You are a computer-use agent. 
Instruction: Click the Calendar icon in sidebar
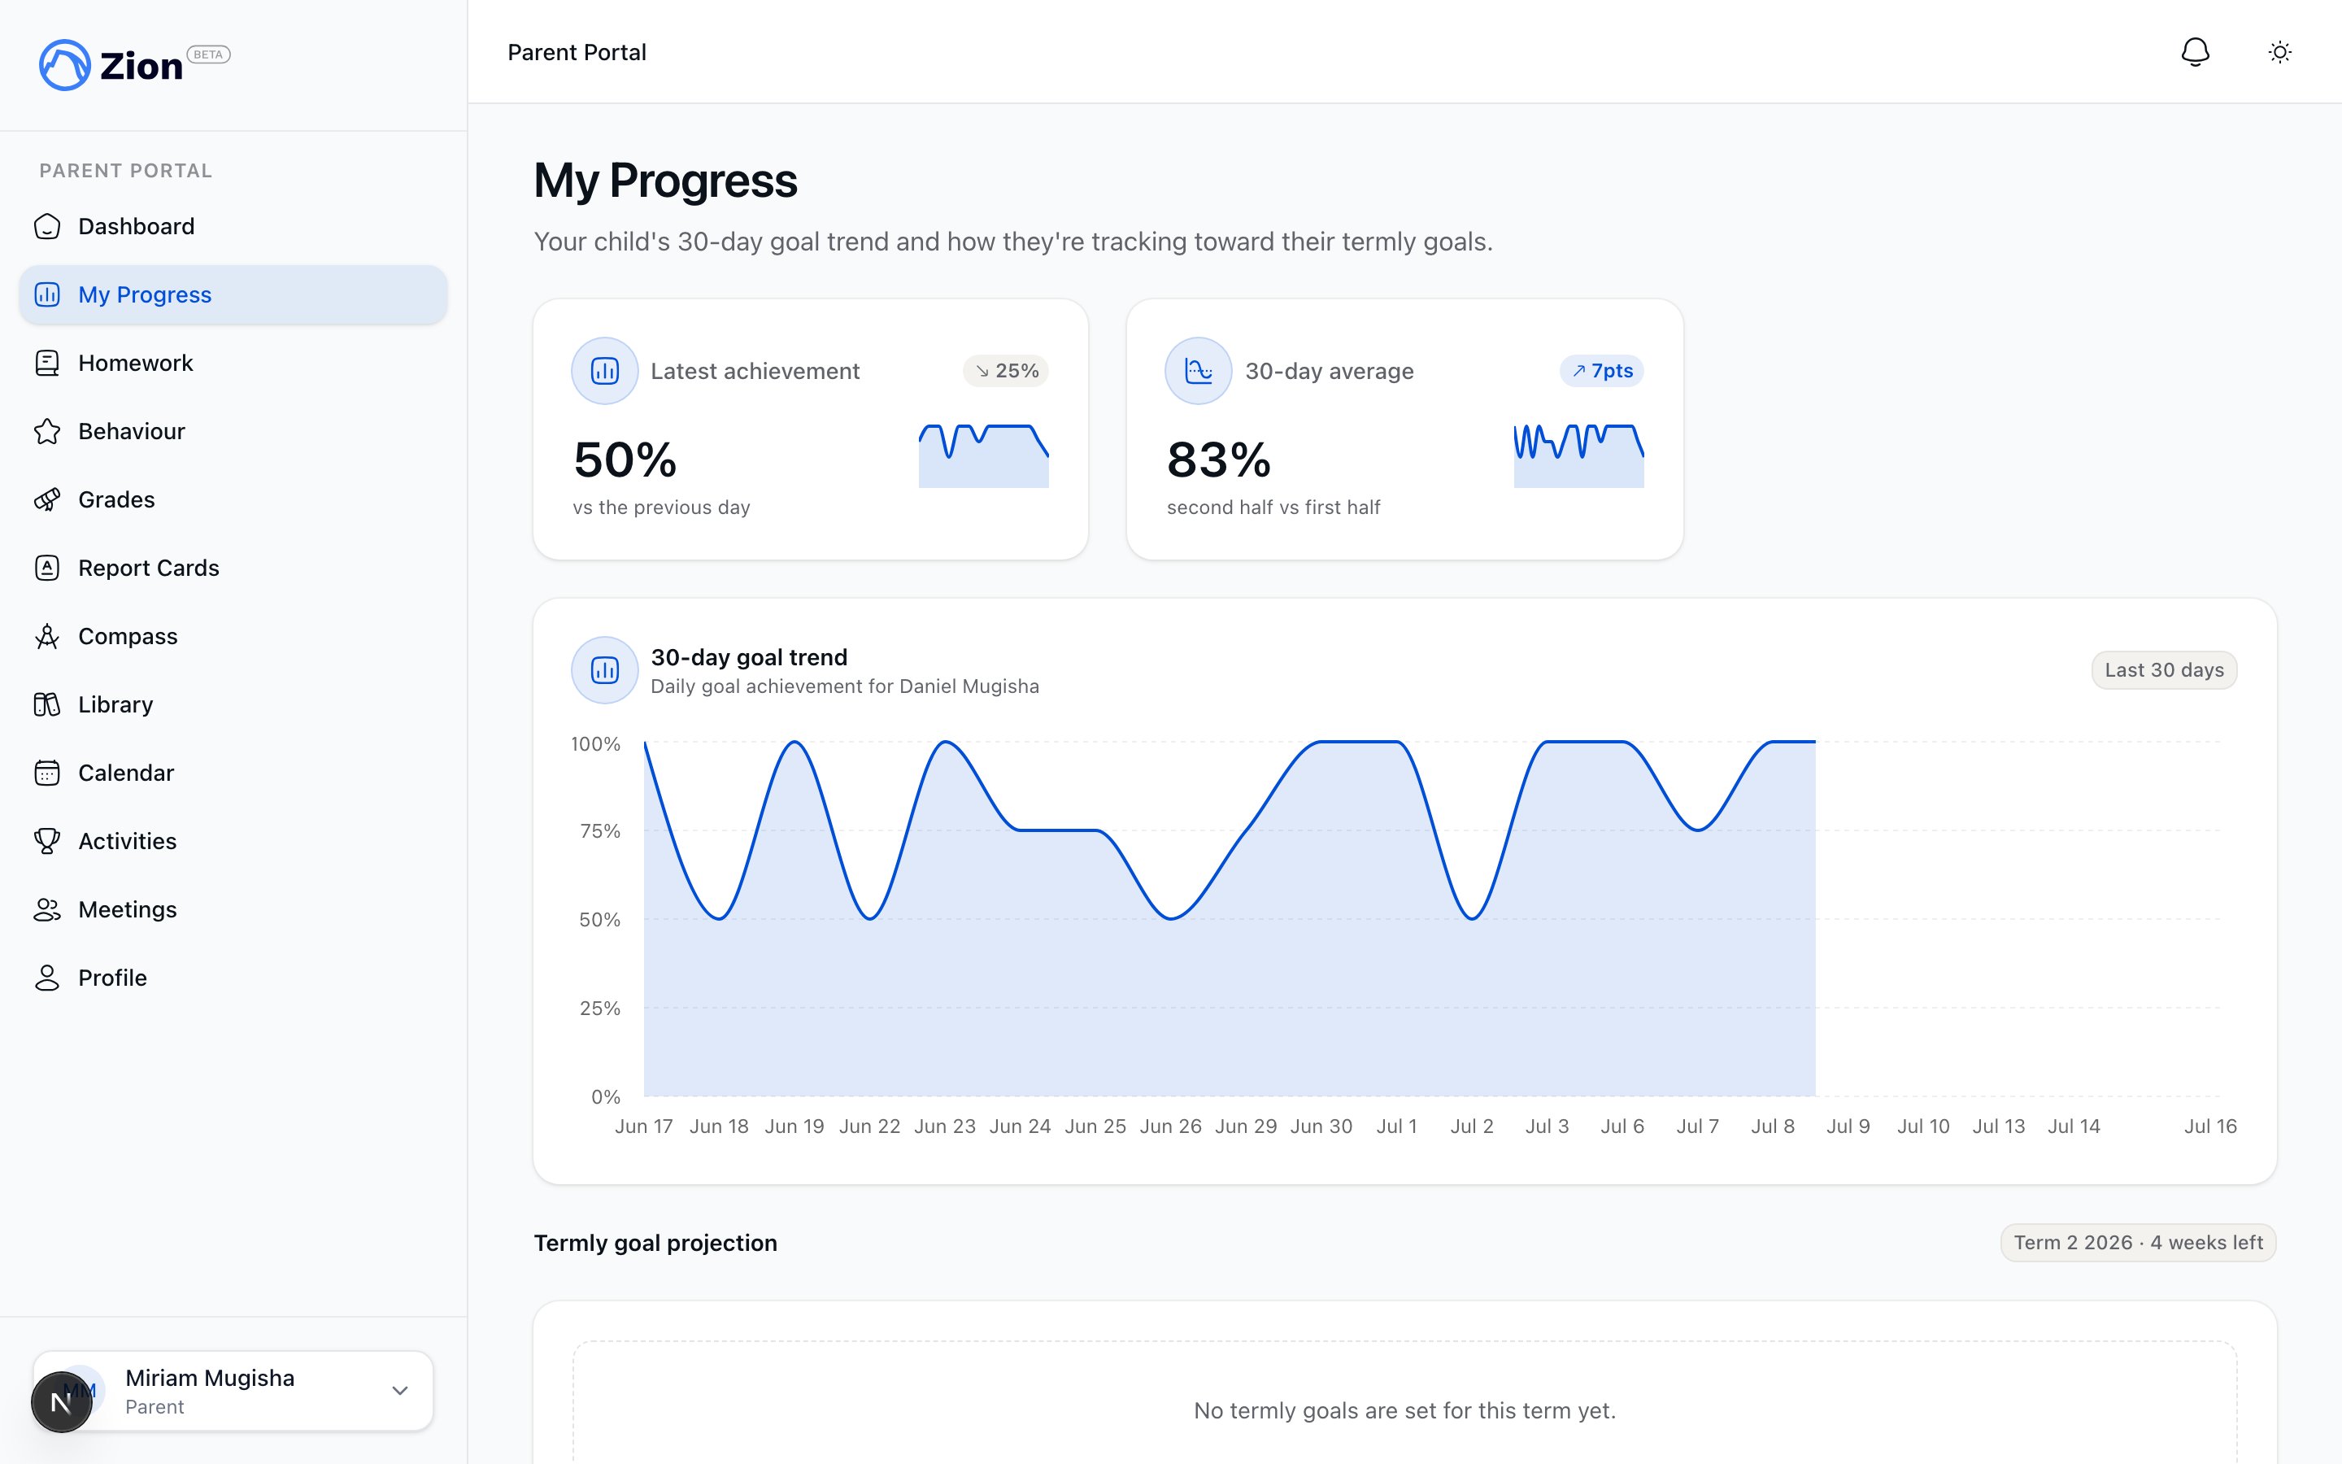point(47,773)
